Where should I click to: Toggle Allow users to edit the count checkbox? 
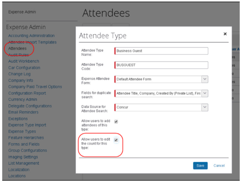tap(116, 140)
